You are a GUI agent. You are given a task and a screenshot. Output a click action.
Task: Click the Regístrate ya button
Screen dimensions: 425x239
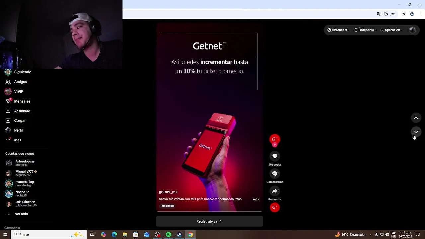tap(210, 221)
